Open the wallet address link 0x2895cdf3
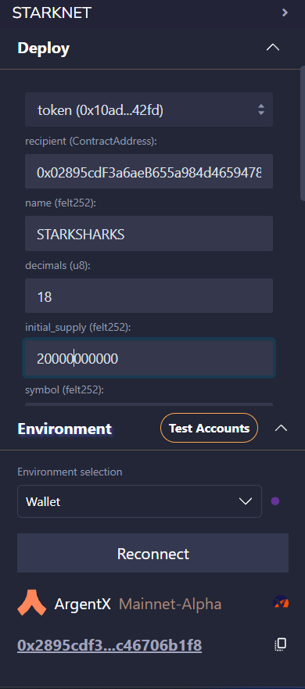 [109, 645]
